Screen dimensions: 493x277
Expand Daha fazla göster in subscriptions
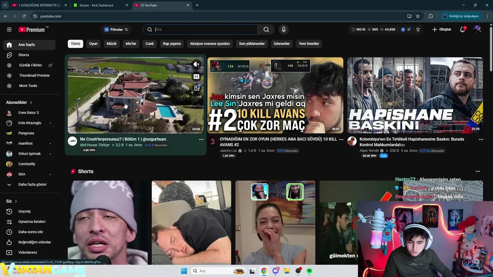(x=29, y=184)
